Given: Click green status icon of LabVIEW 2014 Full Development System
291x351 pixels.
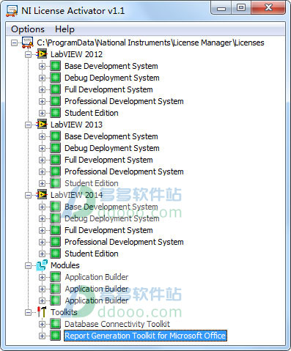Looking at the screenshot, I should coord(56,230).
